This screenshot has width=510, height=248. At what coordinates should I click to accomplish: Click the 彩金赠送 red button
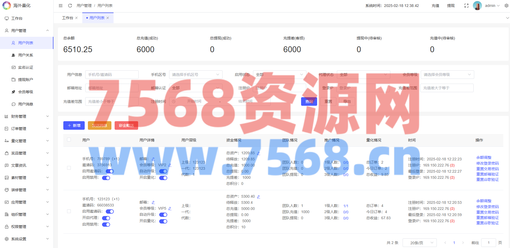coord(126,125)
